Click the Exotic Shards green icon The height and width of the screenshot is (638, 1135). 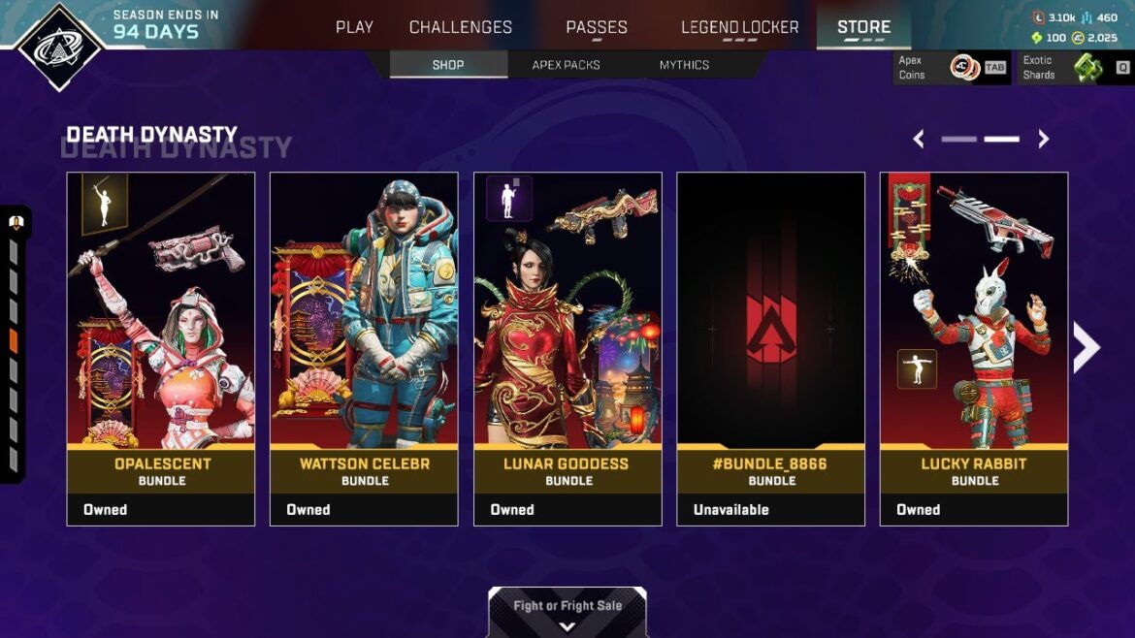tap(1087, 68)
